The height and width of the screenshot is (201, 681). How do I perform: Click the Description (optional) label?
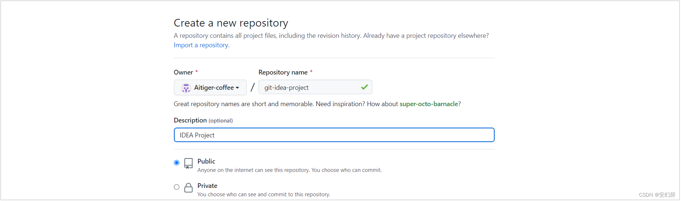pyautogui.click(x=203, y=120)
